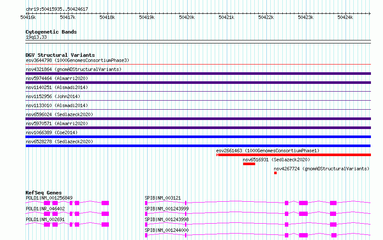Select the POLD1|NM_001256849 transcript label

pos(49,198)
